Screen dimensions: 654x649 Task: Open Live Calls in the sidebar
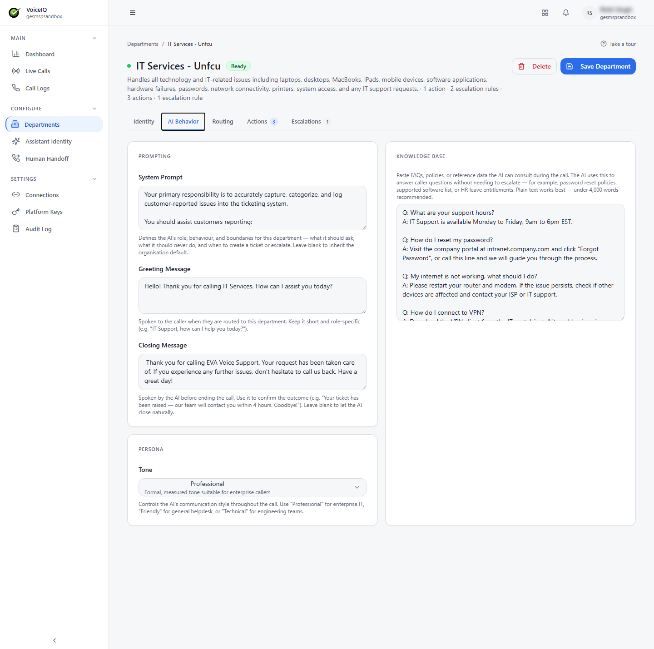point(54,71)
